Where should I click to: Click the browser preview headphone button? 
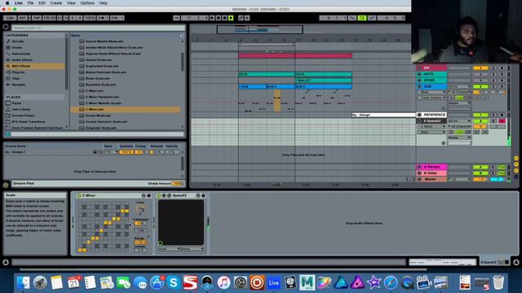(x=8, y=134)
